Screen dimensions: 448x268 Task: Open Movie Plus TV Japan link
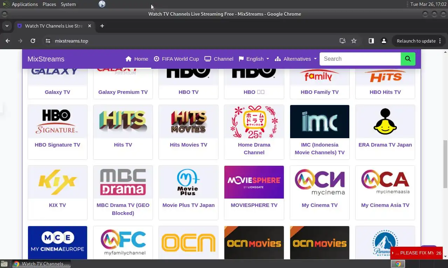(188, 205)
